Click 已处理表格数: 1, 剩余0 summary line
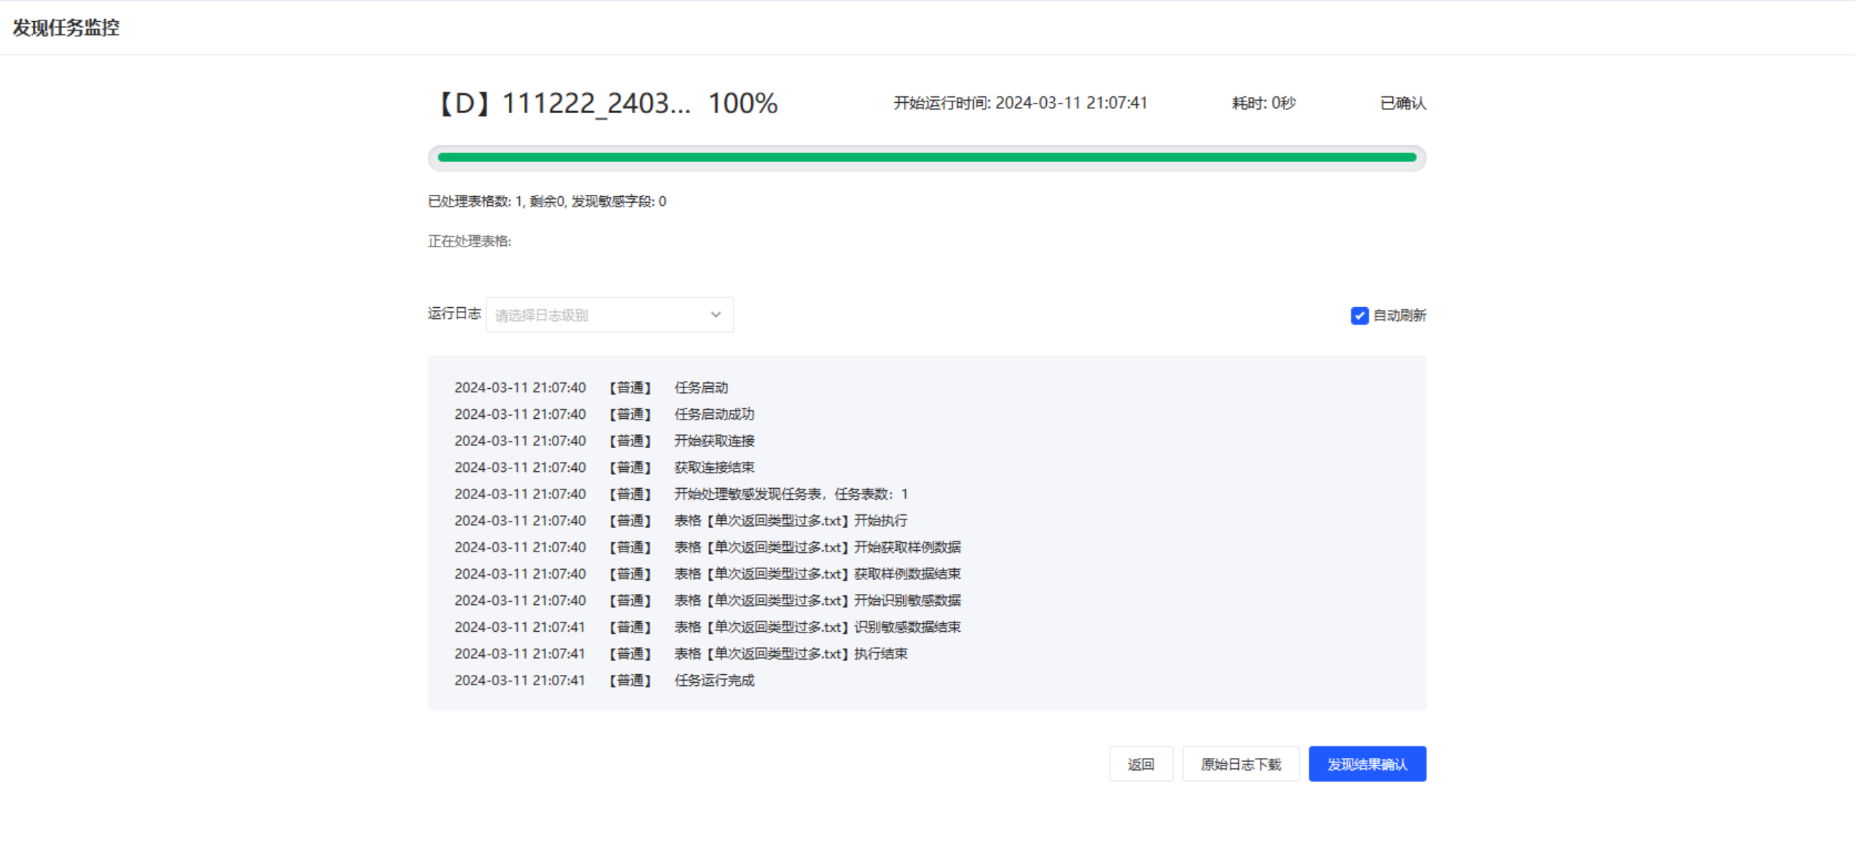1855x850 pixels. (x=547, y=201)
